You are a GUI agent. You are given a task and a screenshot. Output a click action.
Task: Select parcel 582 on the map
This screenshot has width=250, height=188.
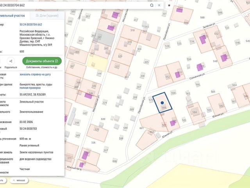click(x=217, y=104)
